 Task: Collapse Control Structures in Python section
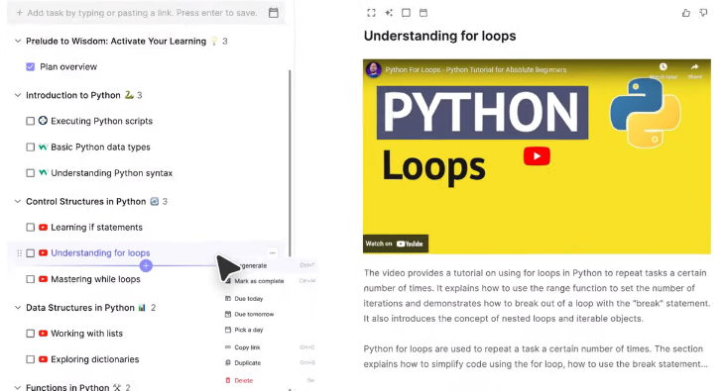point(18,202)
